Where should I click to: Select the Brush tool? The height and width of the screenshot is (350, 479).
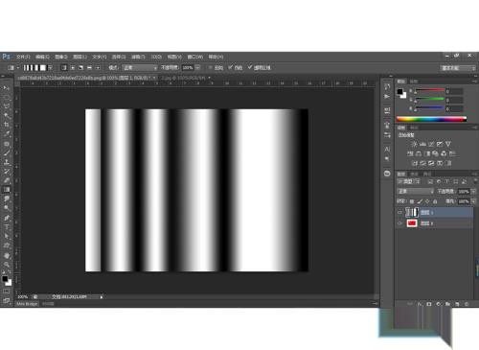tap(6, 152)
